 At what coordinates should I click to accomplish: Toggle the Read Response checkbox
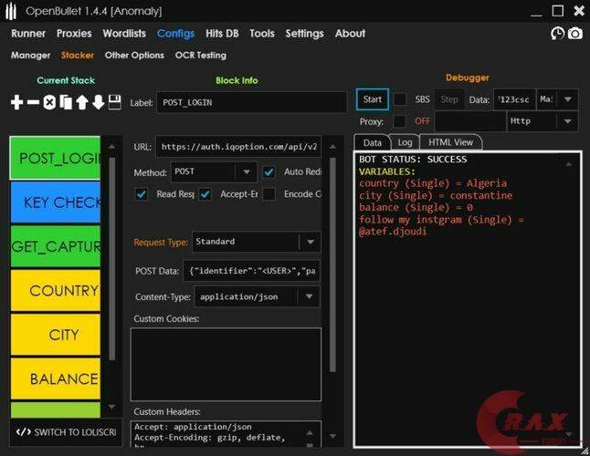142,194
